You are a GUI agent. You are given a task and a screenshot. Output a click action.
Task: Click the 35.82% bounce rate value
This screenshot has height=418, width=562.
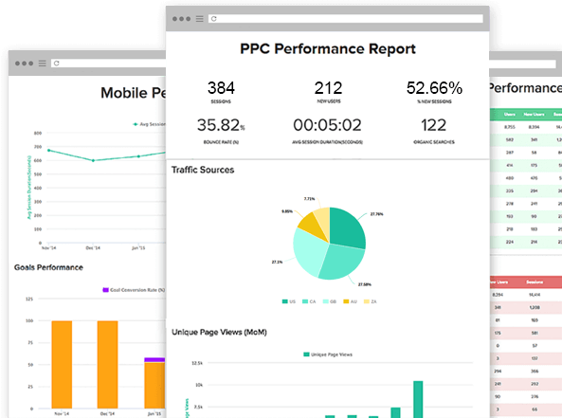point(221,125)
